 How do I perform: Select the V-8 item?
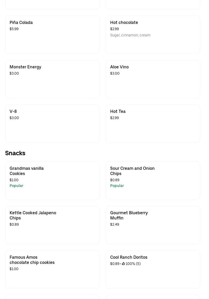click(52, 123)
